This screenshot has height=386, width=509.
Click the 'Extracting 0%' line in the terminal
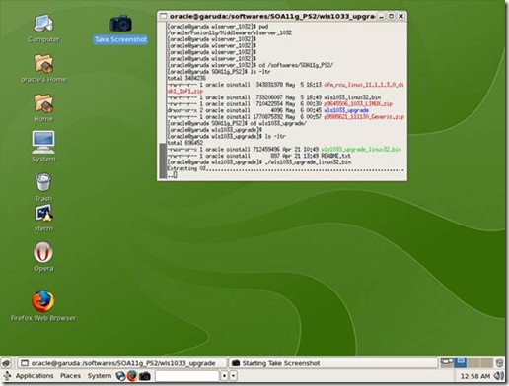click(285, 168)
